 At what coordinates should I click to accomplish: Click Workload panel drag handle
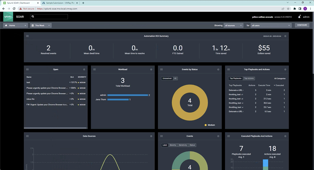95,69
